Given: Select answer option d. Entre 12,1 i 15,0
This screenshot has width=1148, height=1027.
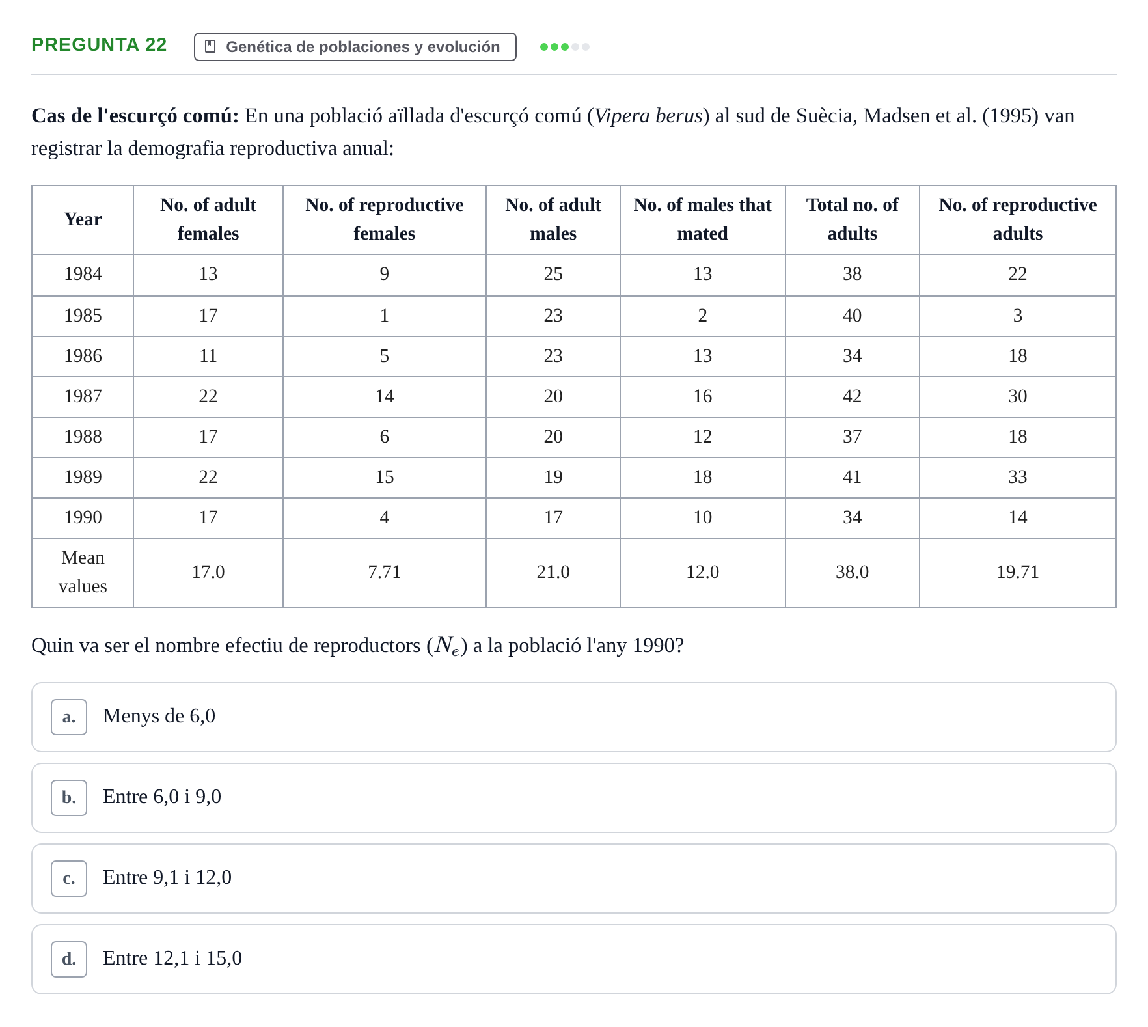Looking at the screenshot, I should pyautogui.click(x=573, y=959).
